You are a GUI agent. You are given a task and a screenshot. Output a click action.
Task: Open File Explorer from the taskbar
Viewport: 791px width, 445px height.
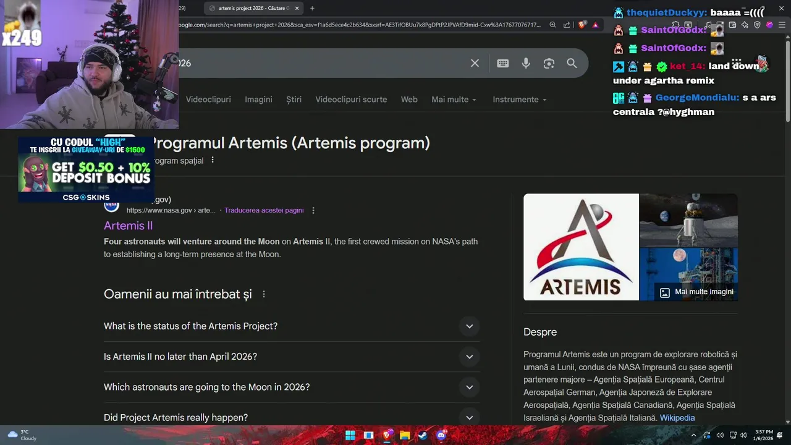point(405,435)
